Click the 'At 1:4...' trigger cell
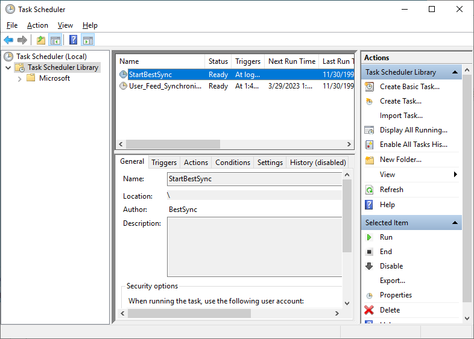This screenshot has width=474, height=339. pos(247,86)
